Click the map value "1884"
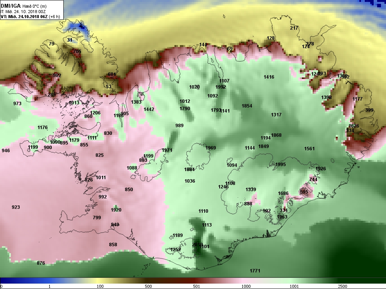The image size is (386, 289). (x=189, y=169)
